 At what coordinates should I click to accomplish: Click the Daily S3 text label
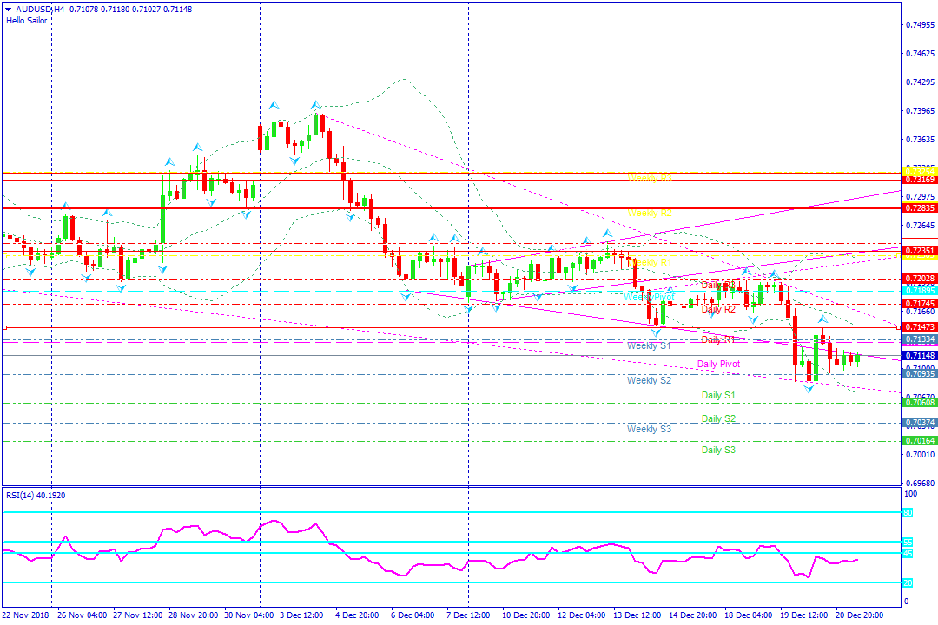pos(718,450)
